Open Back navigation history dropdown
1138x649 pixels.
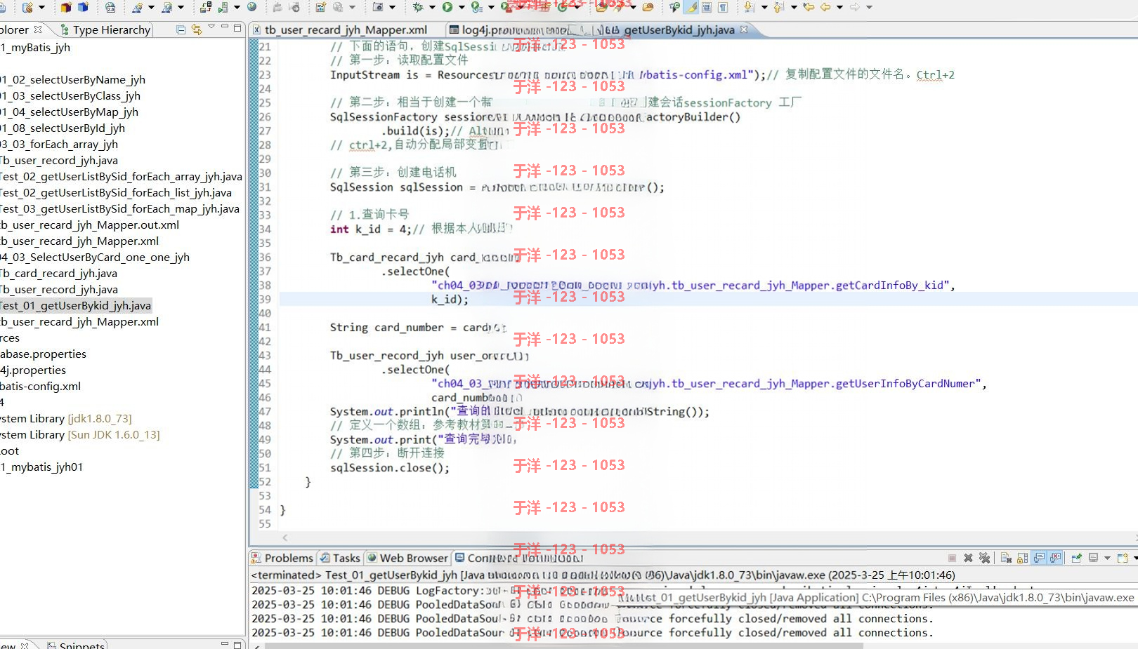[839, 7]
